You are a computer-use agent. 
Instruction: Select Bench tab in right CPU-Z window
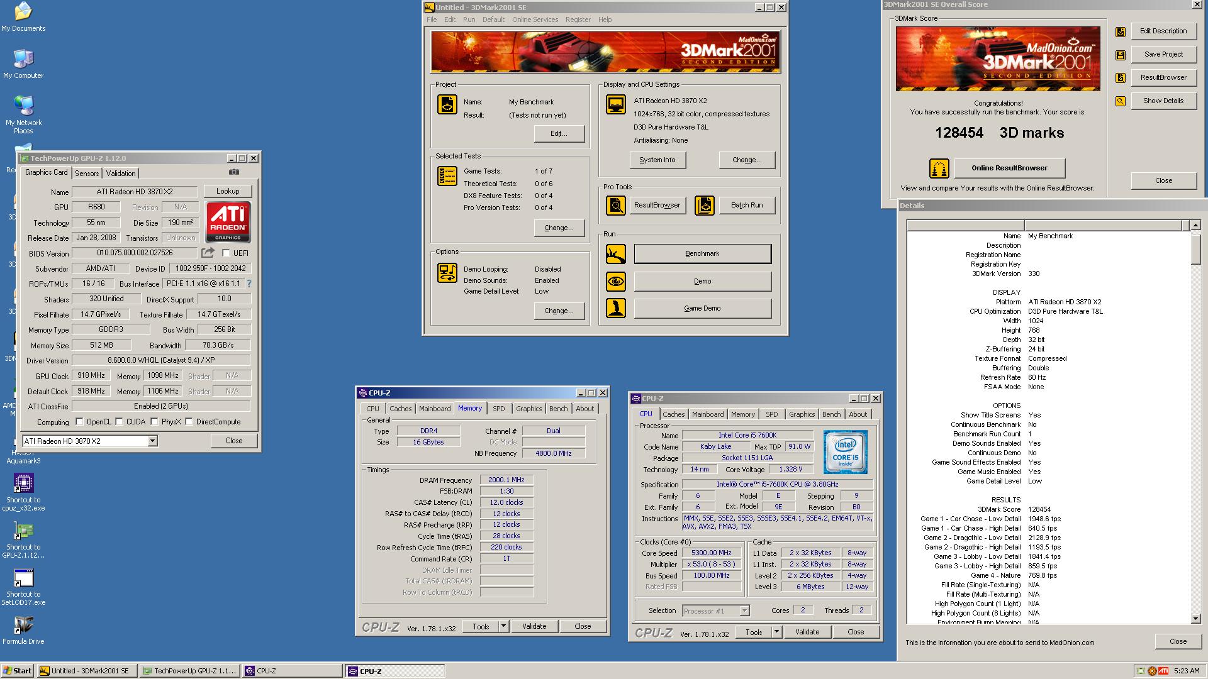click(x=831, y=414)
